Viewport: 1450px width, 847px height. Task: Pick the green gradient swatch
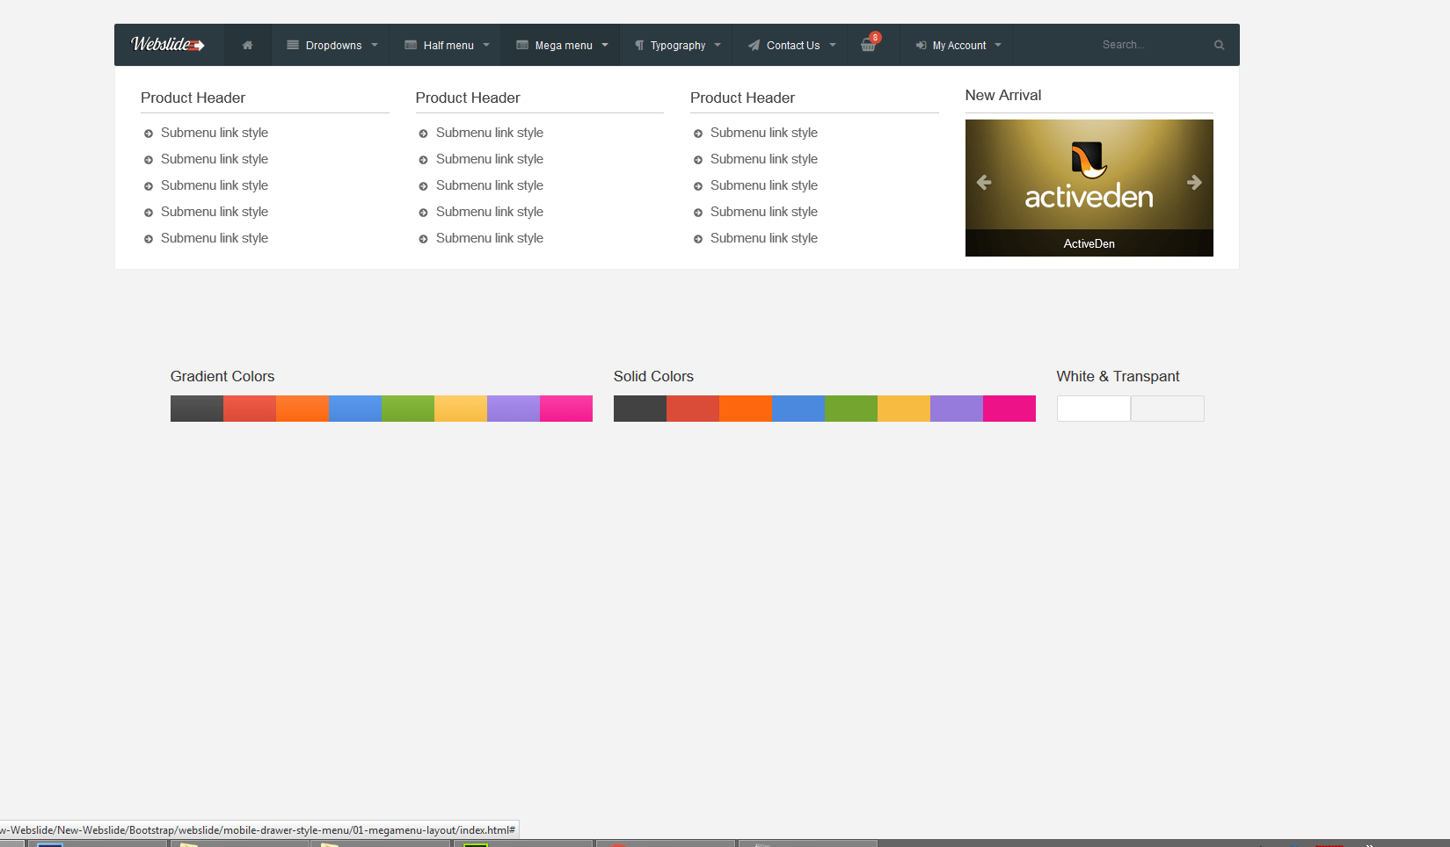point(408,409)
